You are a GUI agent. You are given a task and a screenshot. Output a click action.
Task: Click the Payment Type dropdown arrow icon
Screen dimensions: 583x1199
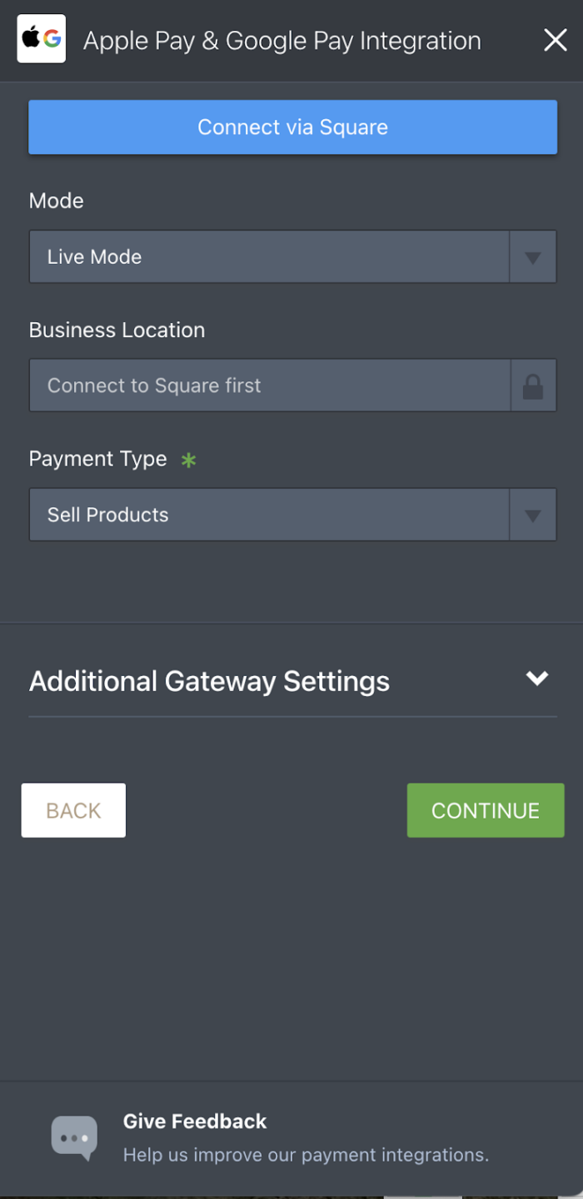(532, 514)
